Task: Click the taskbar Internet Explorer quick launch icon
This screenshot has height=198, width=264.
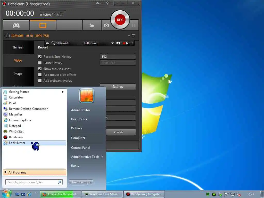Action: (29, 194)
